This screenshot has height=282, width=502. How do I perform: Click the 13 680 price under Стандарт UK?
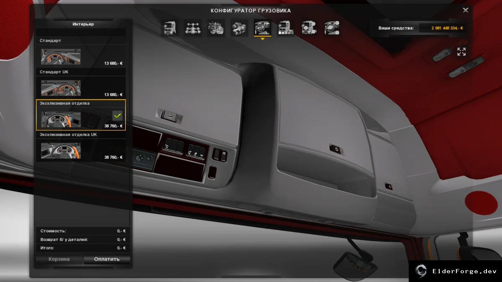(113, 95)
